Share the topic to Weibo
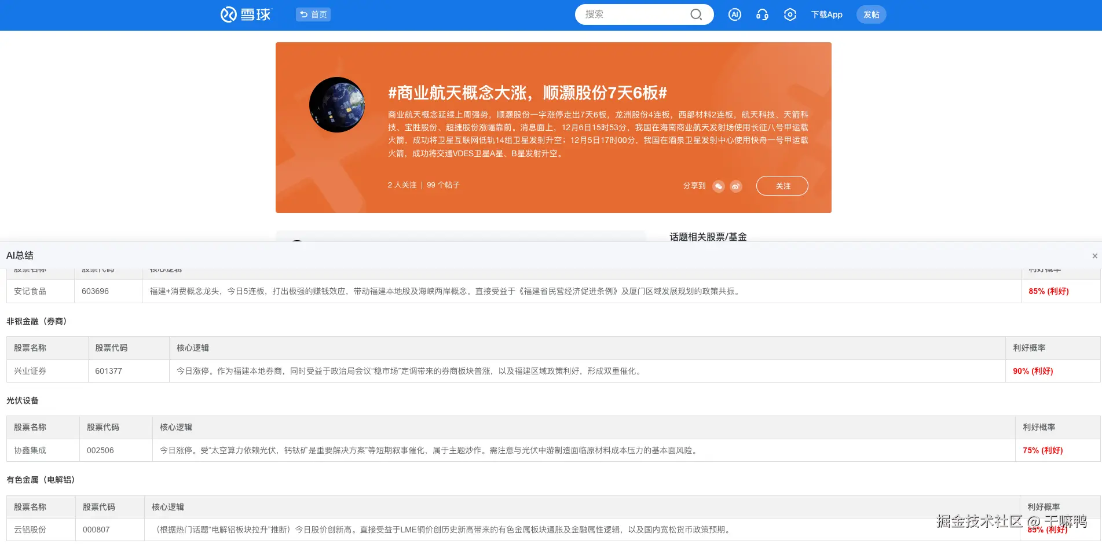The width and height of the screenshot is (1102, 544). point(736,186)
